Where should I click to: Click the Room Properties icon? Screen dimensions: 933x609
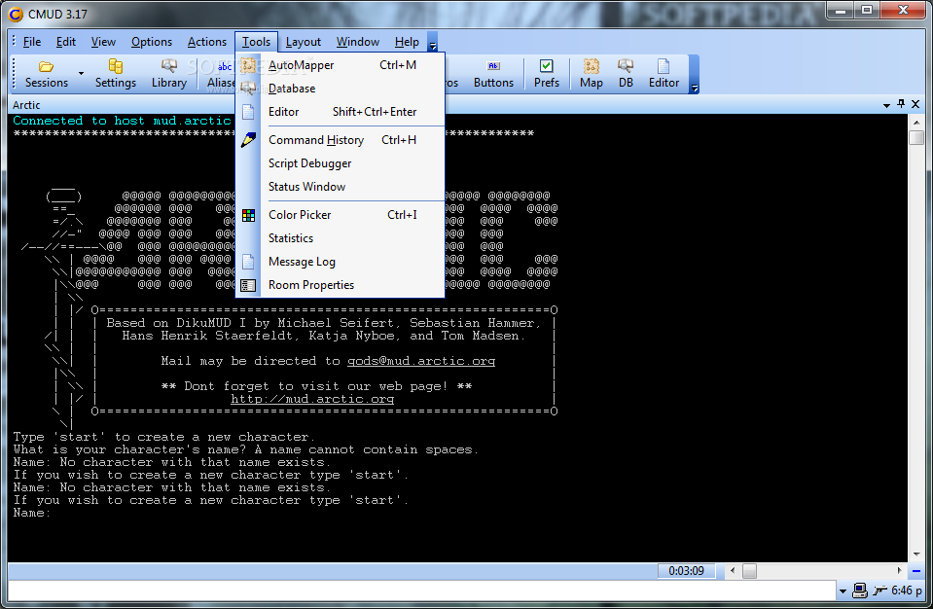pos(248,285)
